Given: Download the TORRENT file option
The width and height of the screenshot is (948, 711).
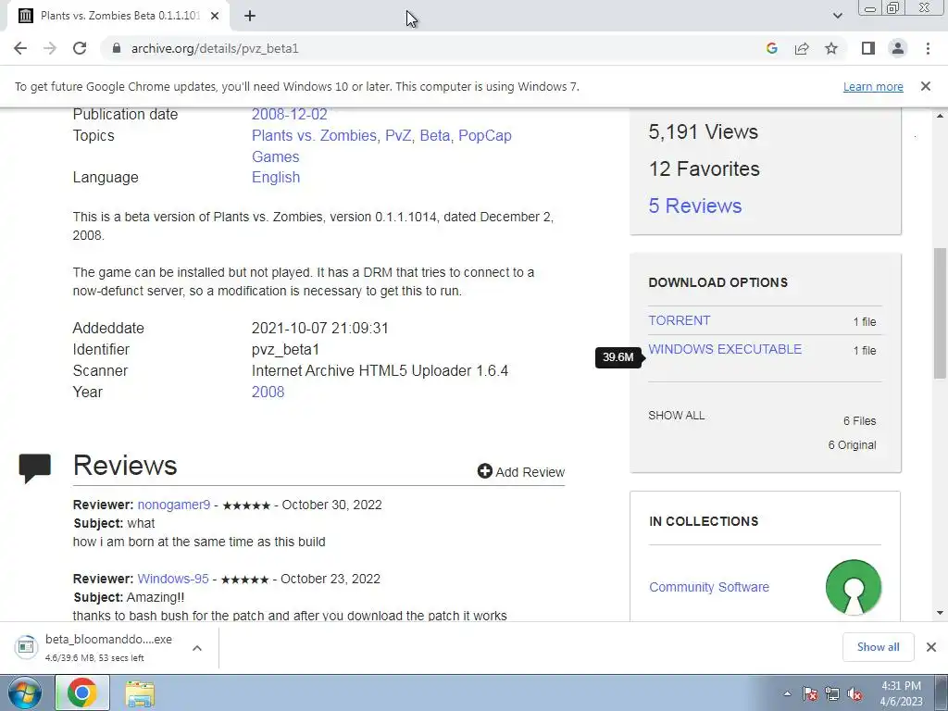Looking at the screenshot, I should pyautogui.click(x=679, y=320).
